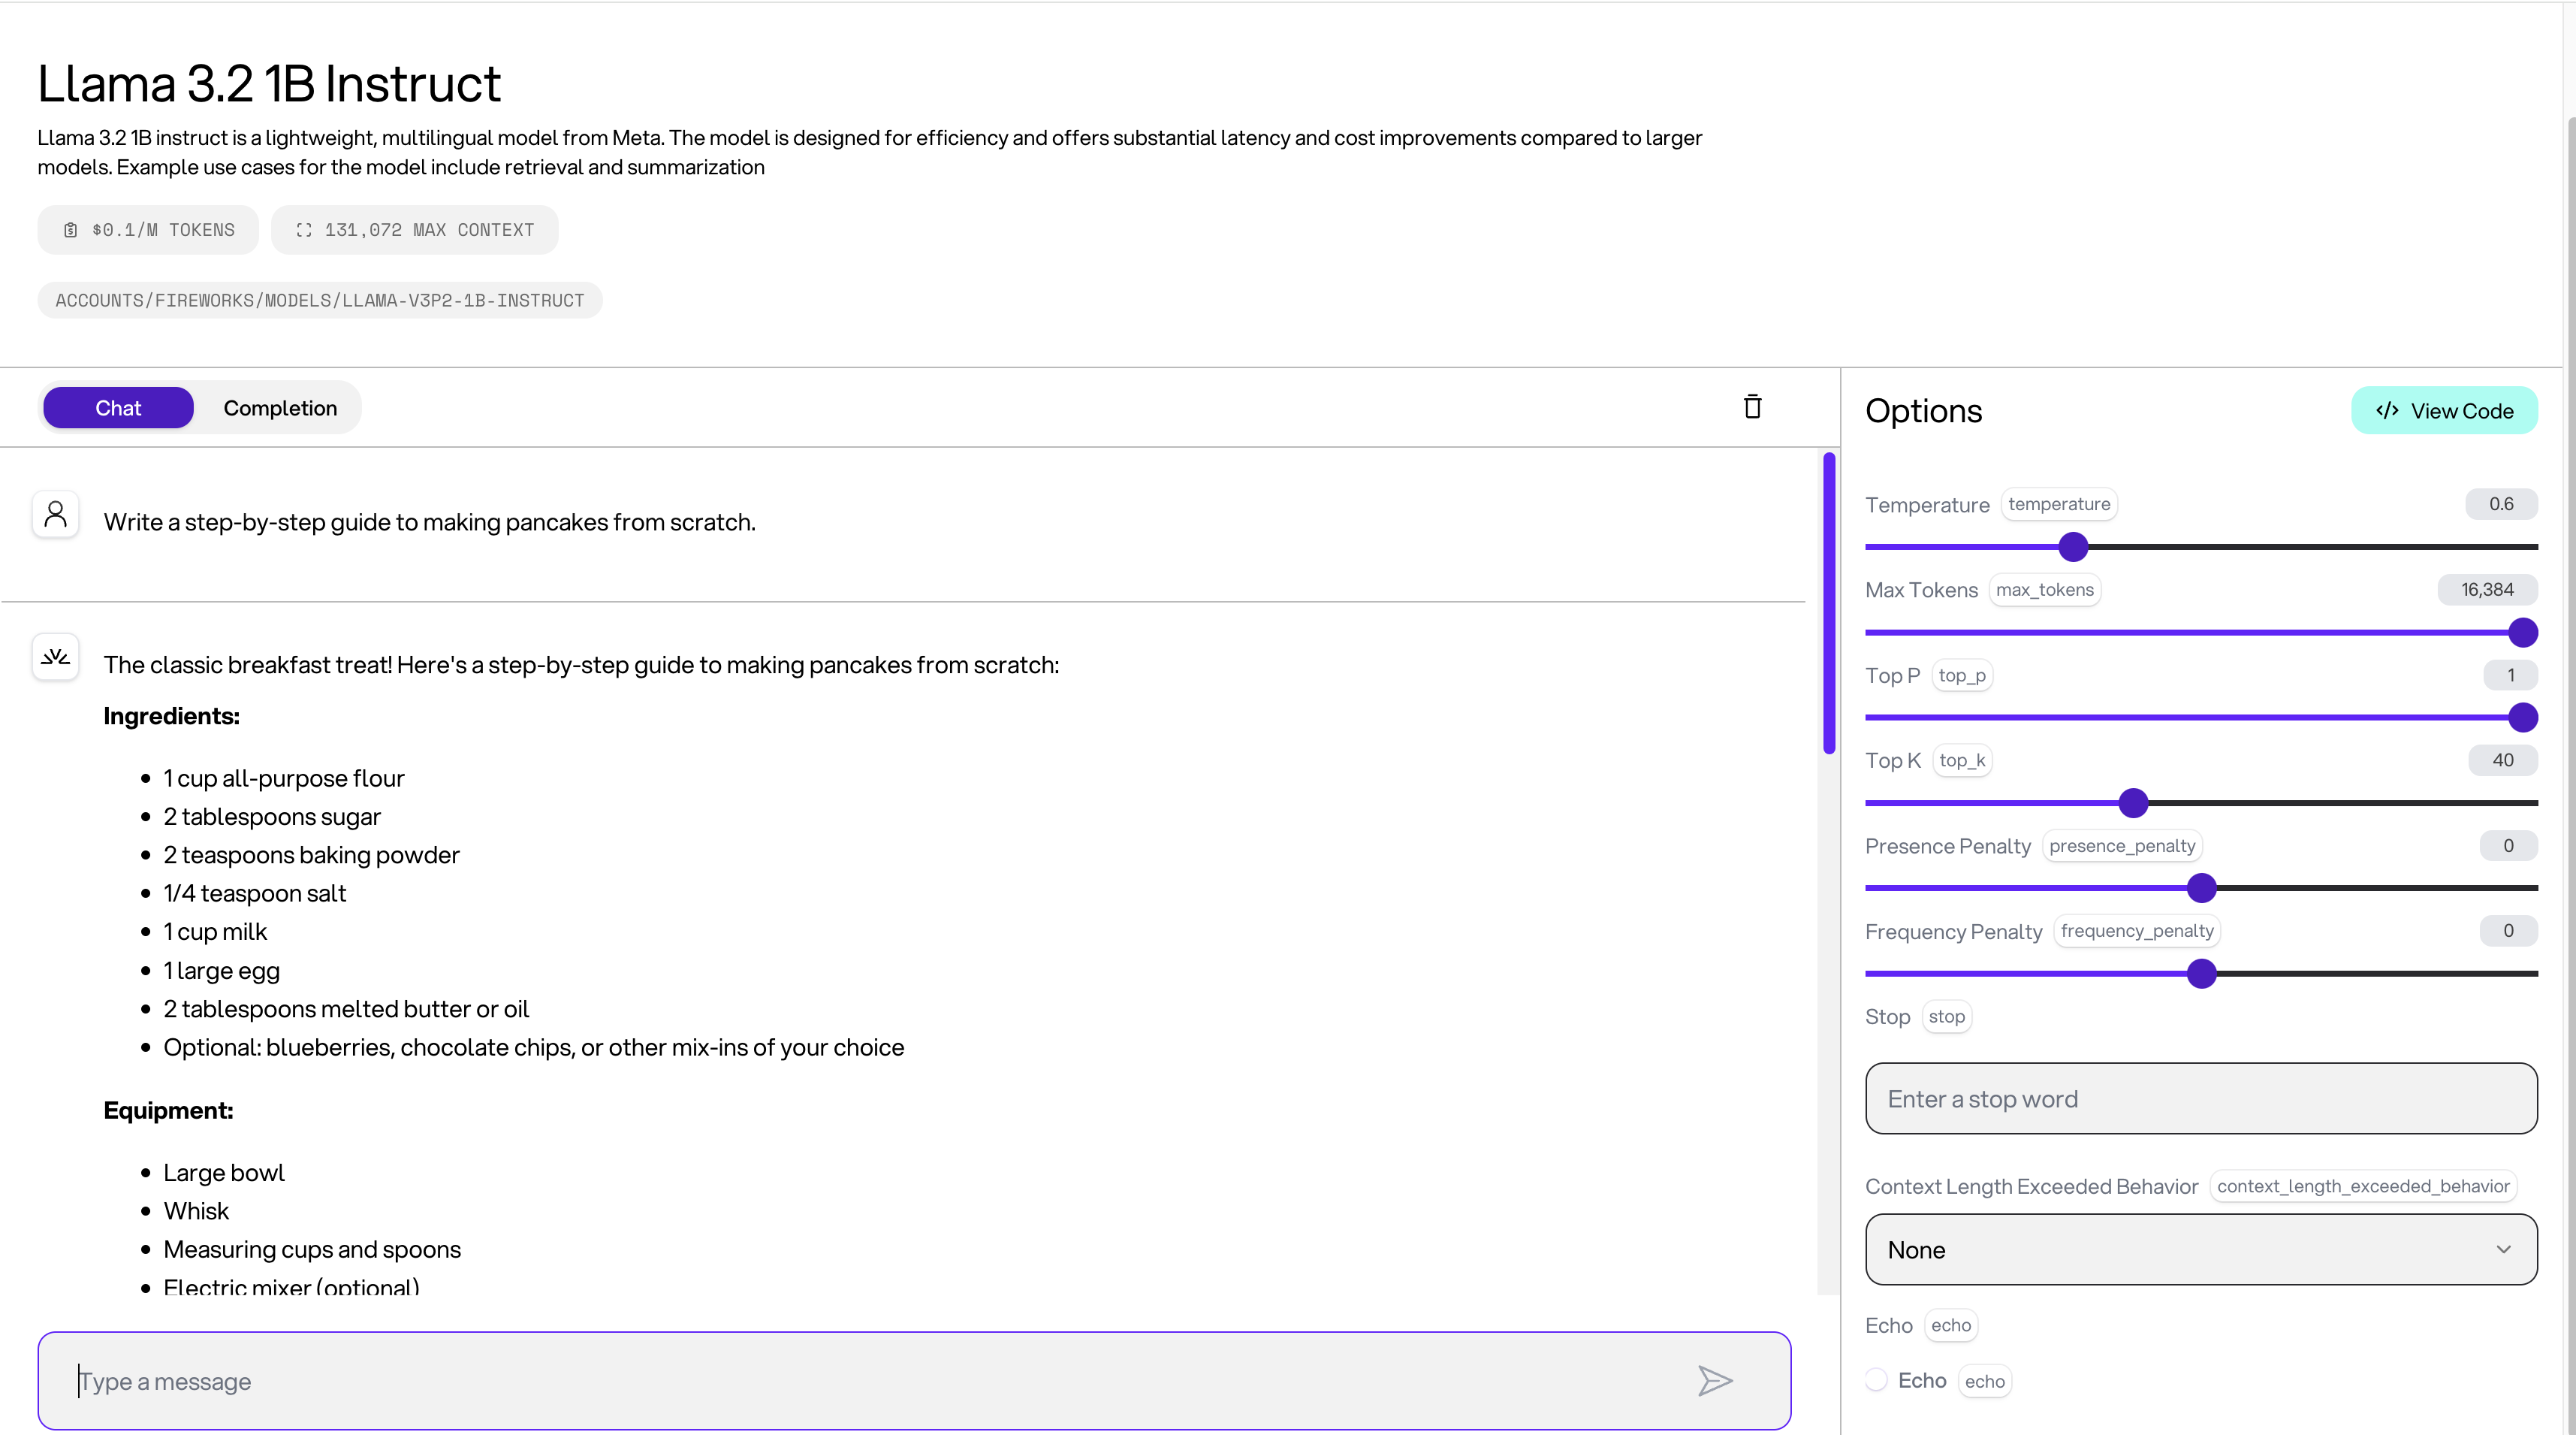Copy the model path ACCOUNTS/FIREWORKS/MODELS/LLAMA-V3P2-1B-INSTRUCT
The image size is (2576, 1435).
pos(320,301)
